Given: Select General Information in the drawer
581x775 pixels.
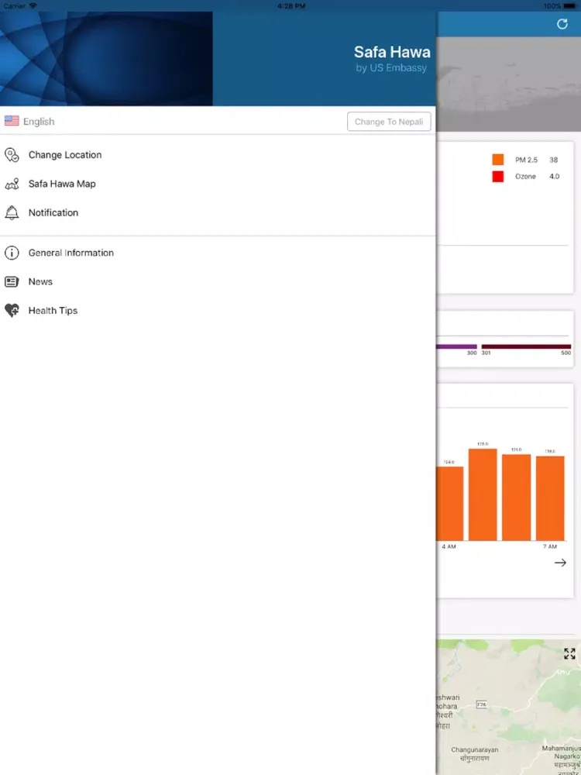Looking at the screenshot, I should 218,253.
